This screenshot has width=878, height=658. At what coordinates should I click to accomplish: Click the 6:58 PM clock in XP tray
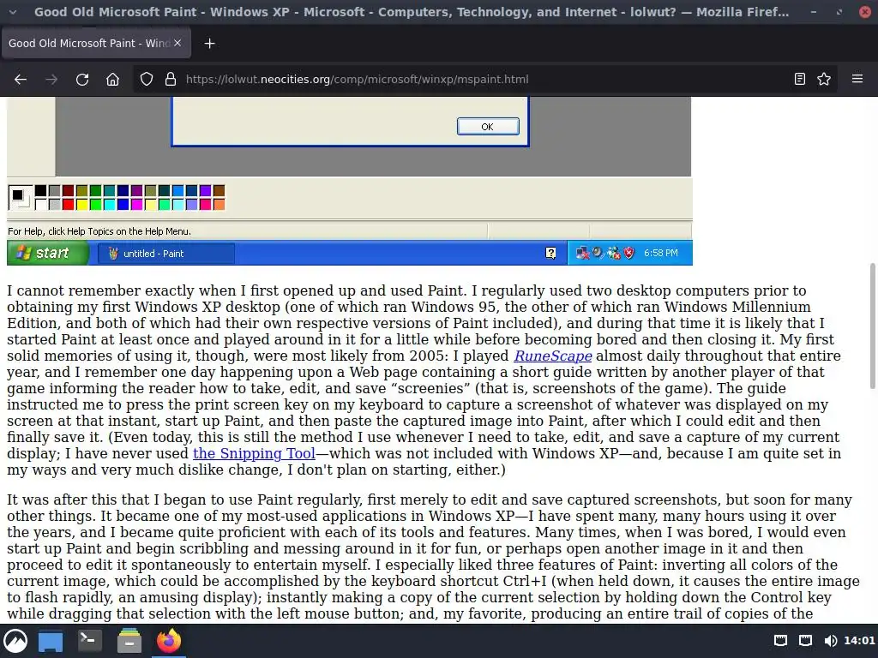[x=661, y=253]
